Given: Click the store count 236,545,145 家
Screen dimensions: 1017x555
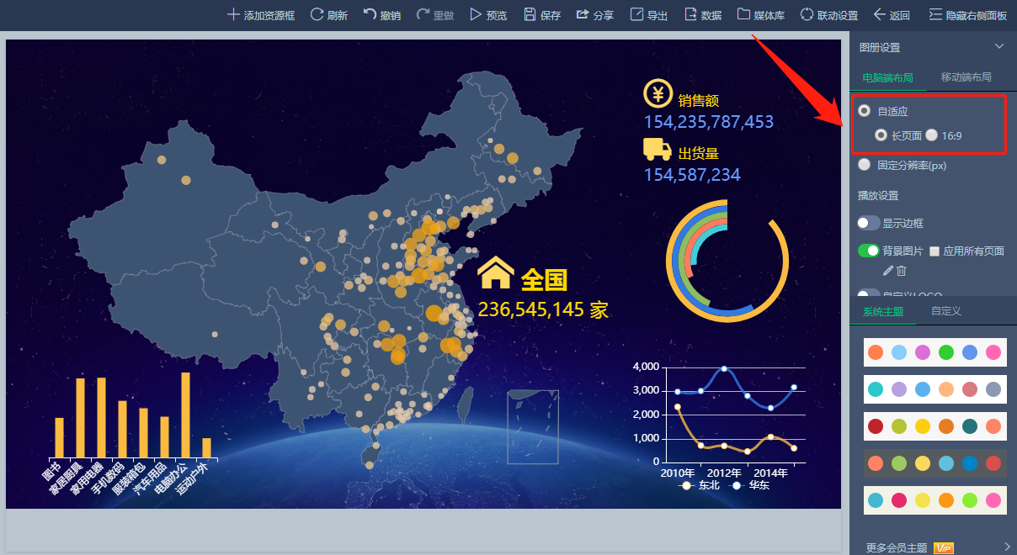Looking at the screenshot, I should pyautogui.click(x=543, y=309).
